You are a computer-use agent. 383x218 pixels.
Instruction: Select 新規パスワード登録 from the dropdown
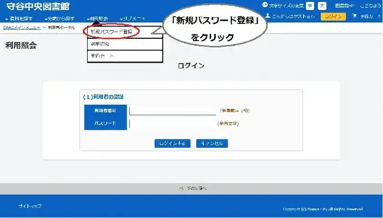click(x=125, y=32)
